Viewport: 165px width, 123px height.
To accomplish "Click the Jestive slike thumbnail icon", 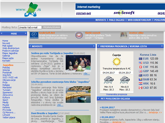I will coord(124,35).
